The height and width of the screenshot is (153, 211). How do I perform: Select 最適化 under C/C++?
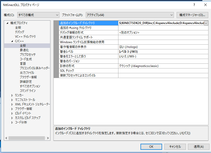(24, 50)
